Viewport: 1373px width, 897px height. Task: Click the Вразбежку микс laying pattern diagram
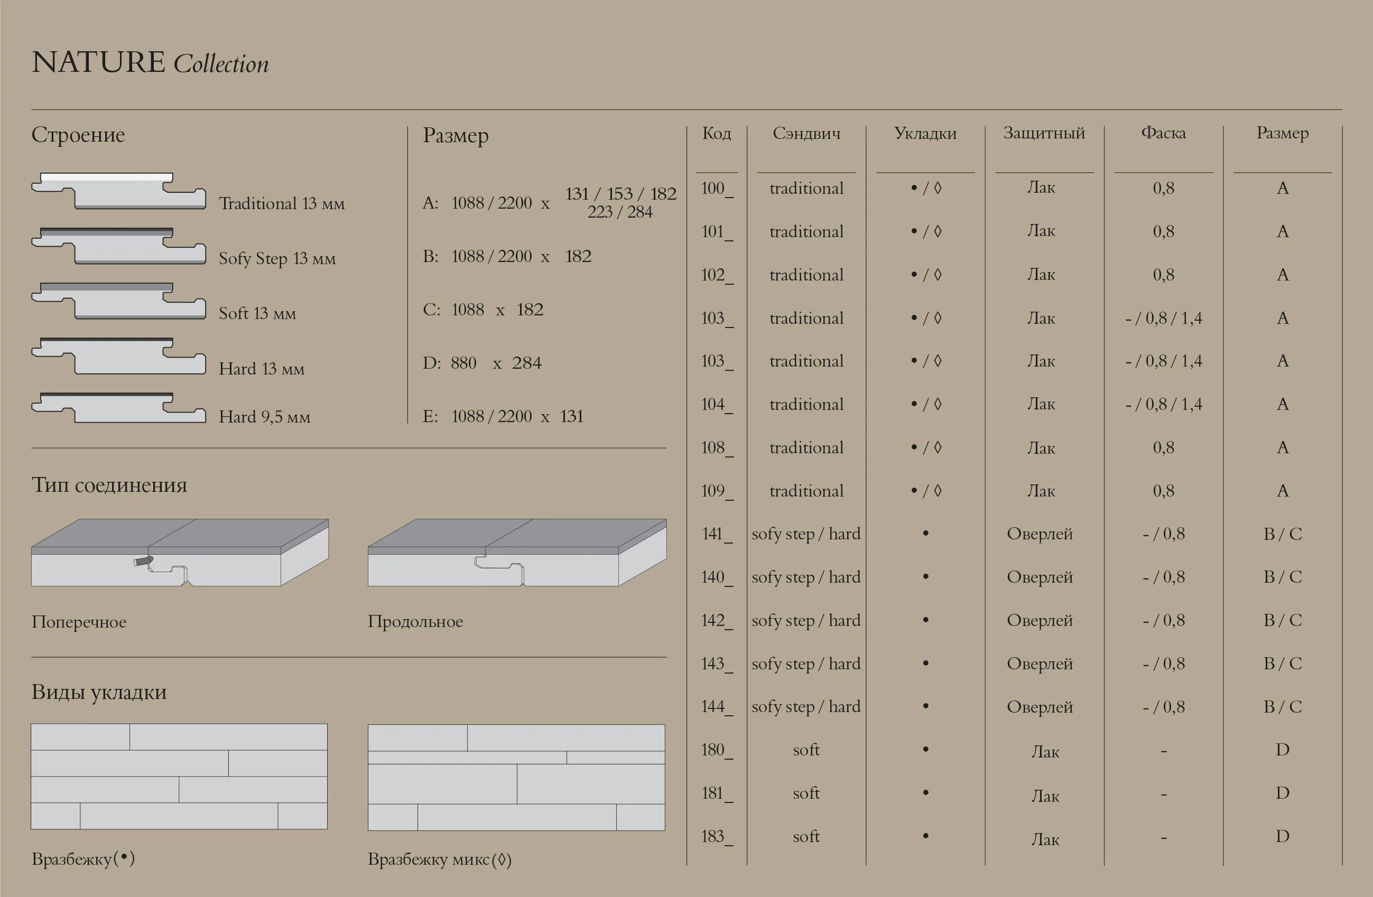516,777
